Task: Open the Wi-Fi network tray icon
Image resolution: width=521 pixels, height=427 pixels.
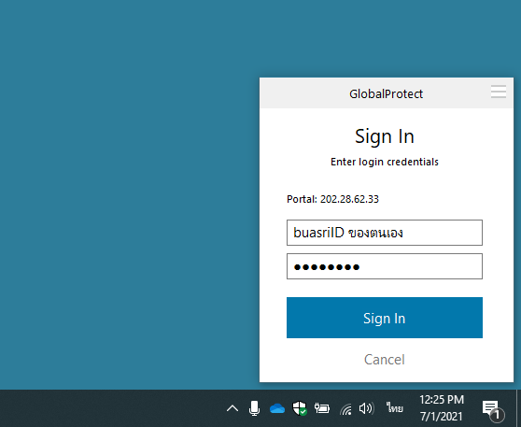Action: point(345,408)
